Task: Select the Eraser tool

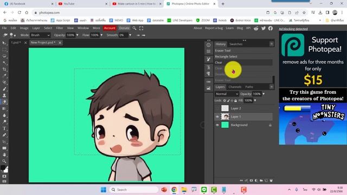Action: tap(4, 102)
